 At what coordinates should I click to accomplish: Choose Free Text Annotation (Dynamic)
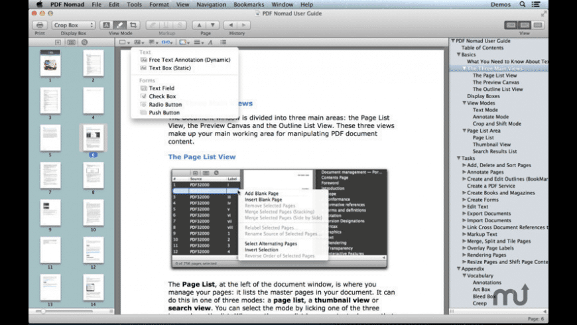185,60
